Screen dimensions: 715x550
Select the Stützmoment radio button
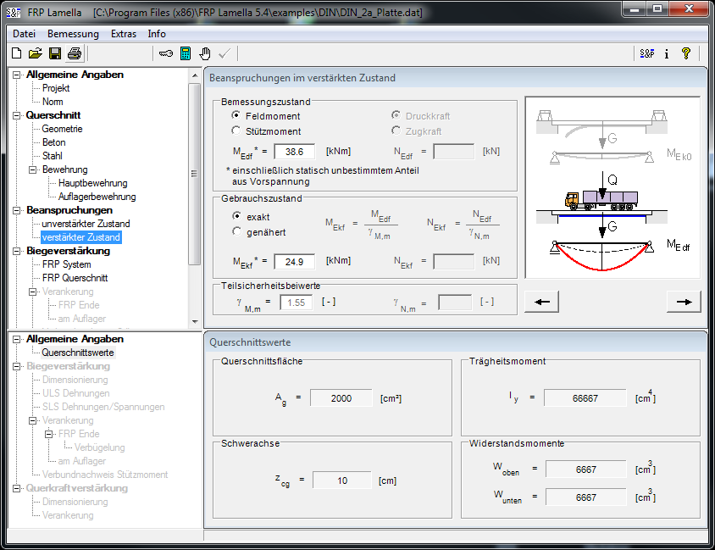236,131
